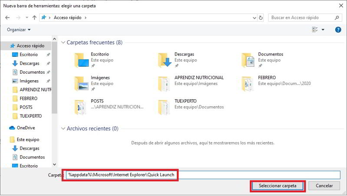Select Este equipo in the sidebar
This screenshot has height=196, width=347.
[28, 140]
